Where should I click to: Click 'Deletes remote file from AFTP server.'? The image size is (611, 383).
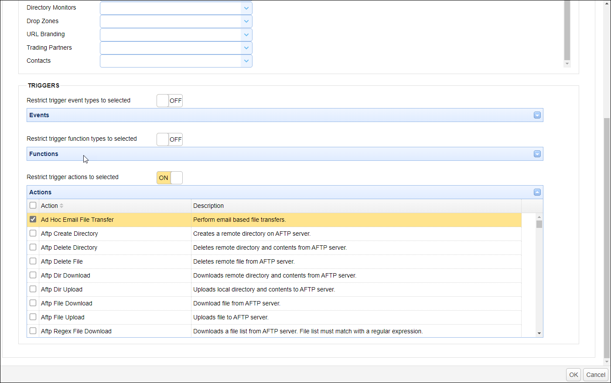coord(244,261)
